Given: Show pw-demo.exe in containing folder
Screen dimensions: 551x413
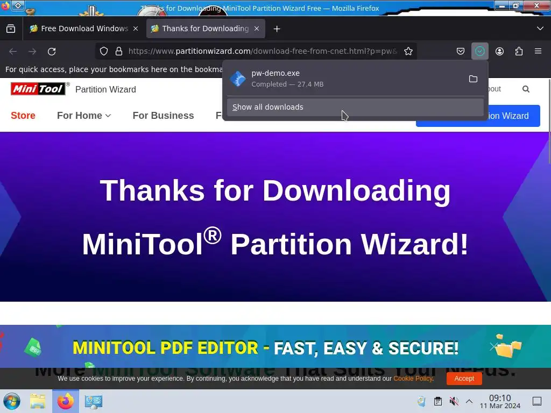Looking at the screenshot, I should pyautogui.click(x=474, y=79).
